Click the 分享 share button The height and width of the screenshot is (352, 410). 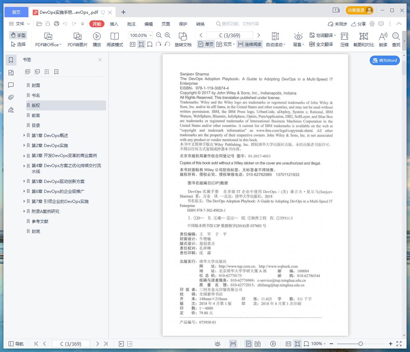pyautogui.click(x=358, y=24)
